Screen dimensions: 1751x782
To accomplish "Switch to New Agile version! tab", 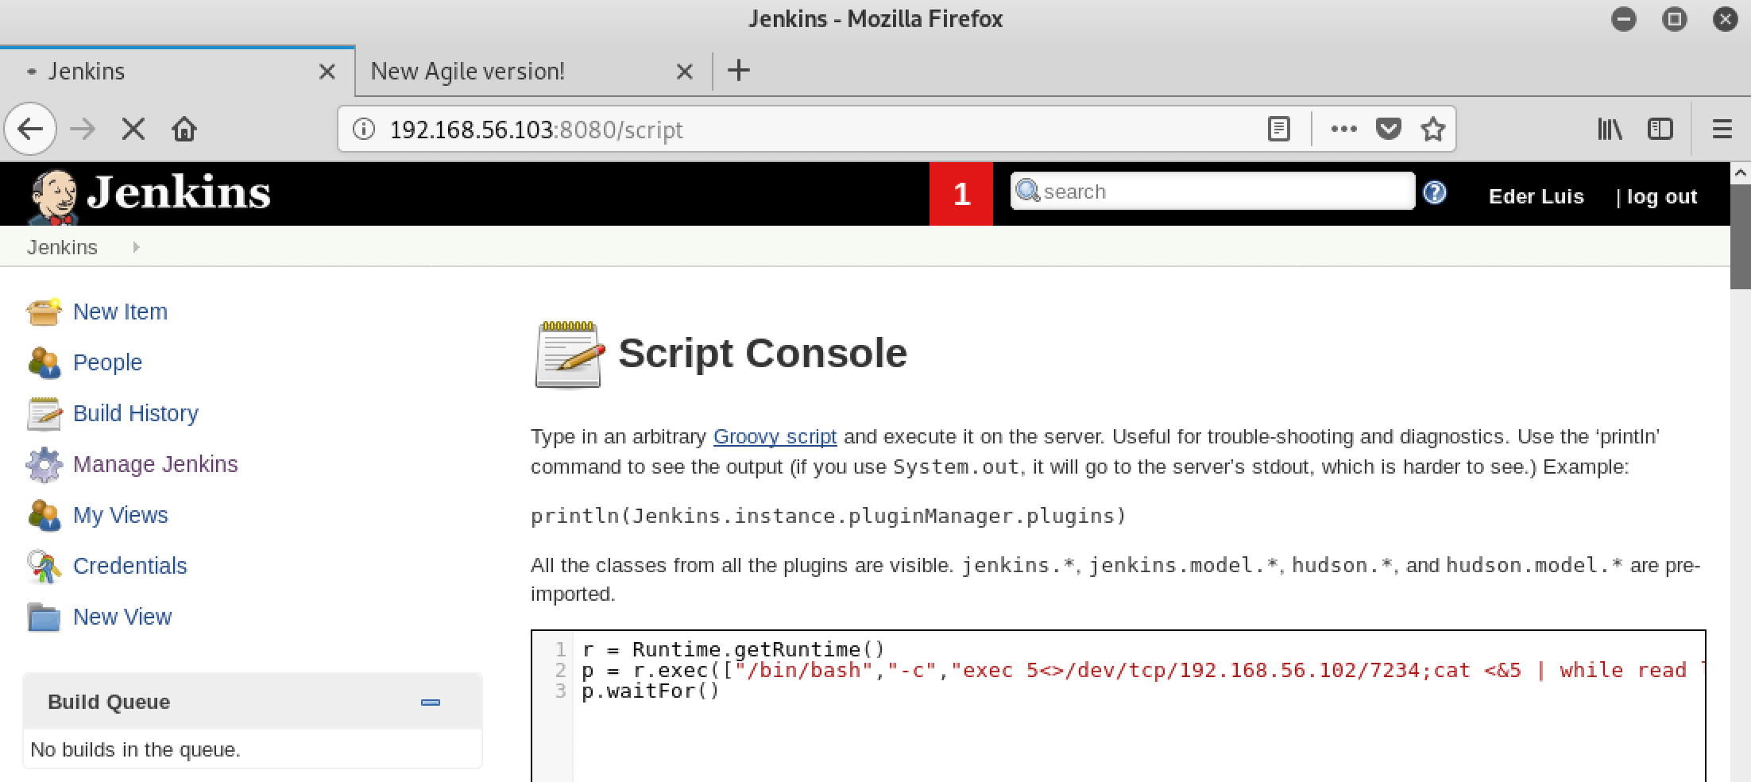I will click(x=534, y=72).
